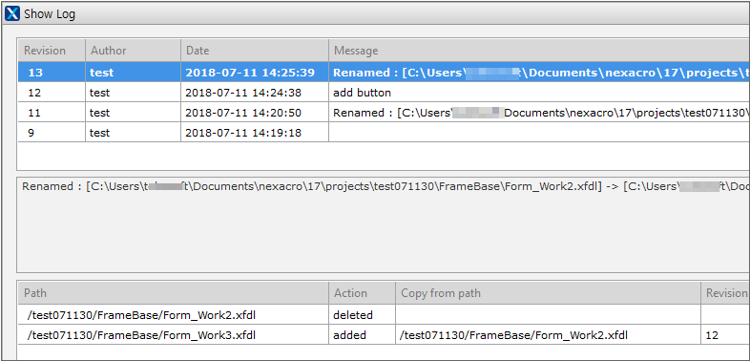Click the Action column header
Image resolution: width=750 pixels, height=361 pixels.
click(x=362, y=292)
